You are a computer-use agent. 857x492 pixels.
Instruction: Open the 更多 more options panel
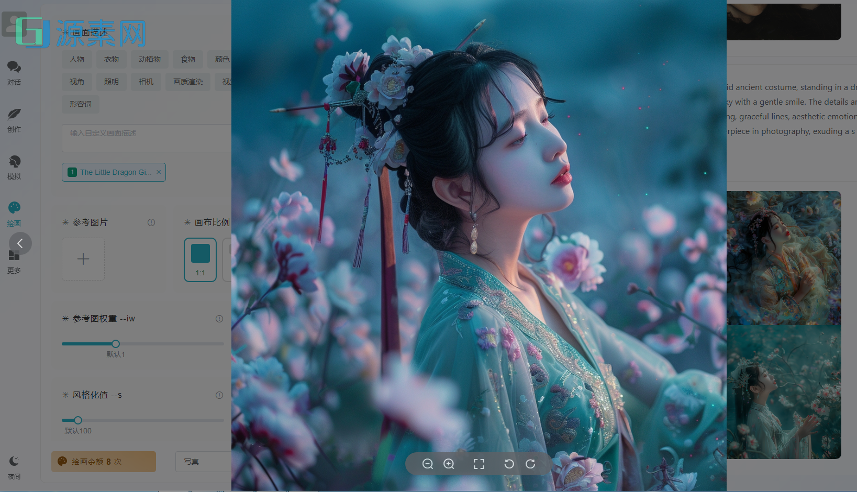(x=14, y=260)
